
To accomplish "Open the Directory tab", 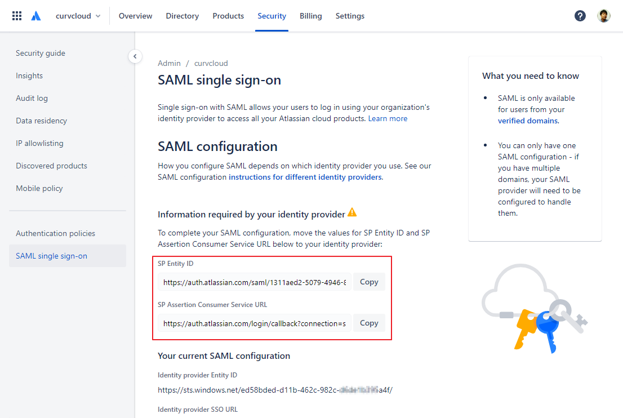I will click(x=183, y=16).
